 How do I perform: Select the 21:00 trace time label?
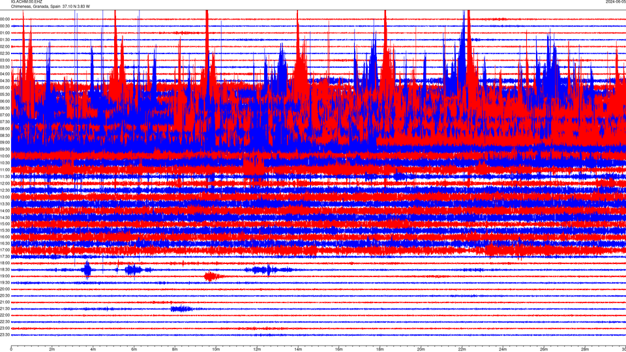point(5,302)
